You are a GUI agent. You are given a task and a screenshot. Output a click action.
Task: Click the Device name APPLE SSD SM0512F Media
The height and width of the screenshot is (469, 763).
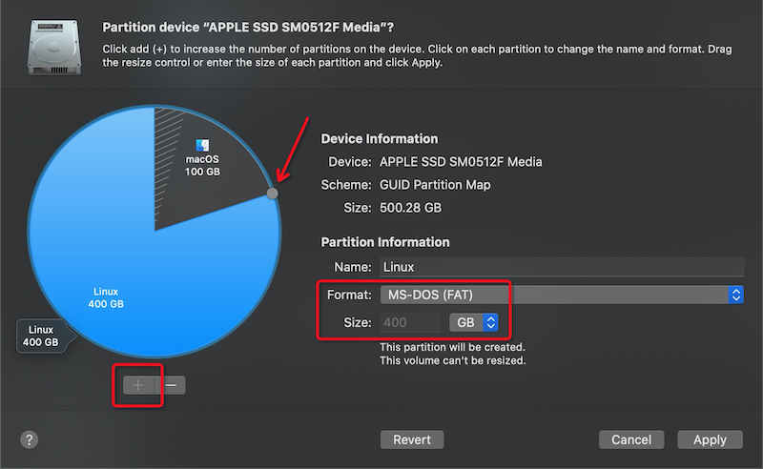coord(461,162)
